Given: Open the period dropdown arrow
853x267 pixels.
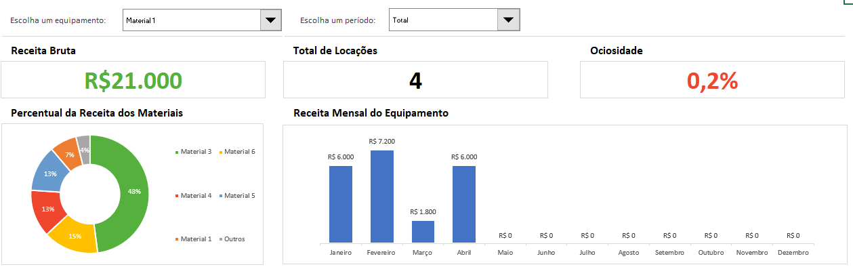Looking at the screenshot, I should pos(508,20).
